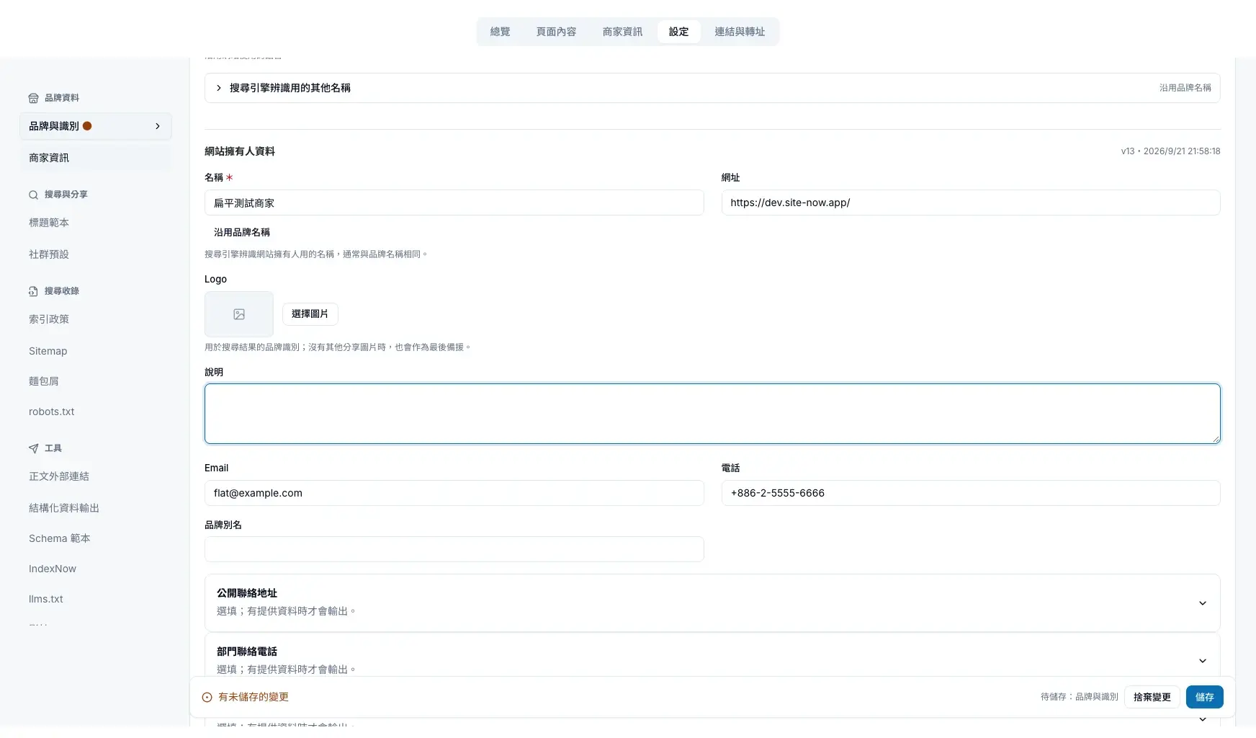Switch to the 頁面內容 tab
Image resolution: width=1256 pixels, height=738 pixels.
(556, 32)
